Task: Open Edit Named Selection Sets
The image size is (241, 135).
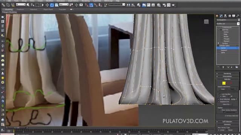Action: coord(105,5)
